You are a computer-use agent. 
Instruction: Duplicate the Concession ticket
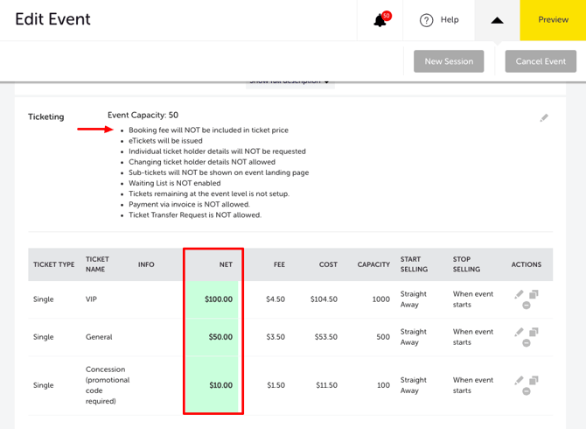(x=534, y=380)
